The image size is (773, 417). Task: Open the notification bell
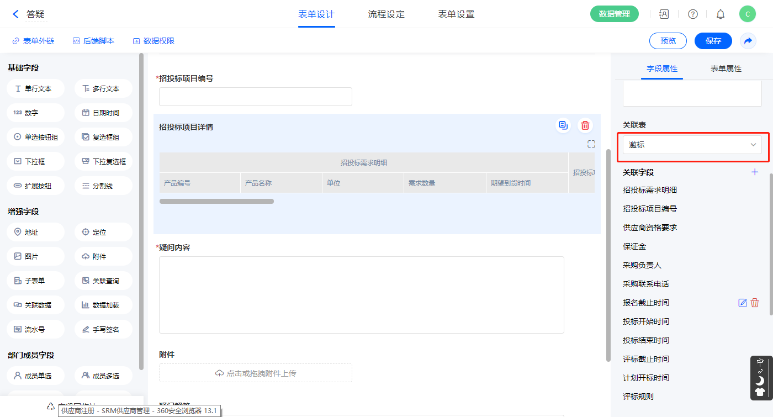721,14
